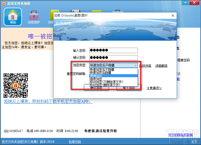Click into the 确认密码 password field
Screen dimensions: 201x145
point(114,58)
